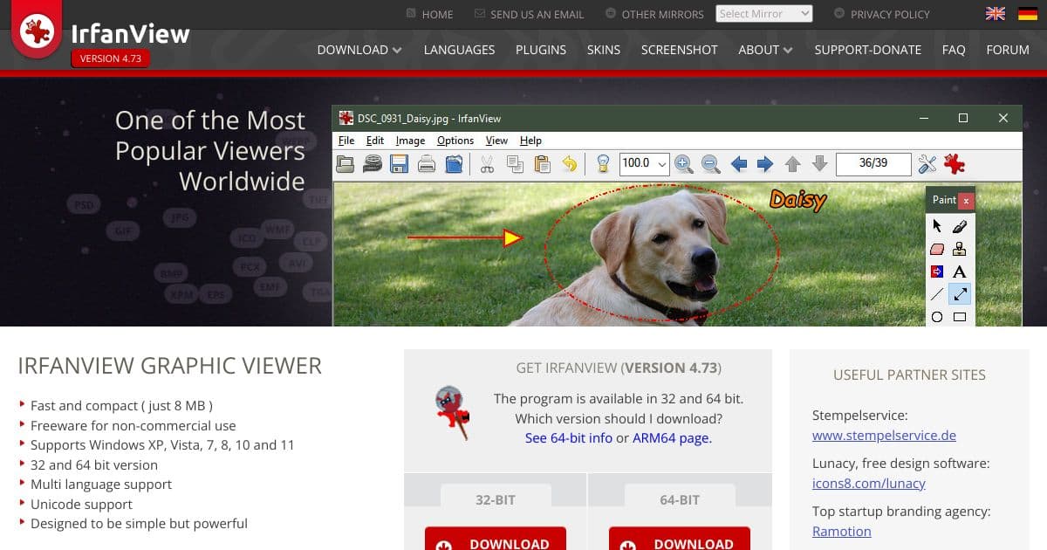This screenshot has height=550, width=1047.
Task: Go to next image with blue right arrow
Action: [763, 164]
